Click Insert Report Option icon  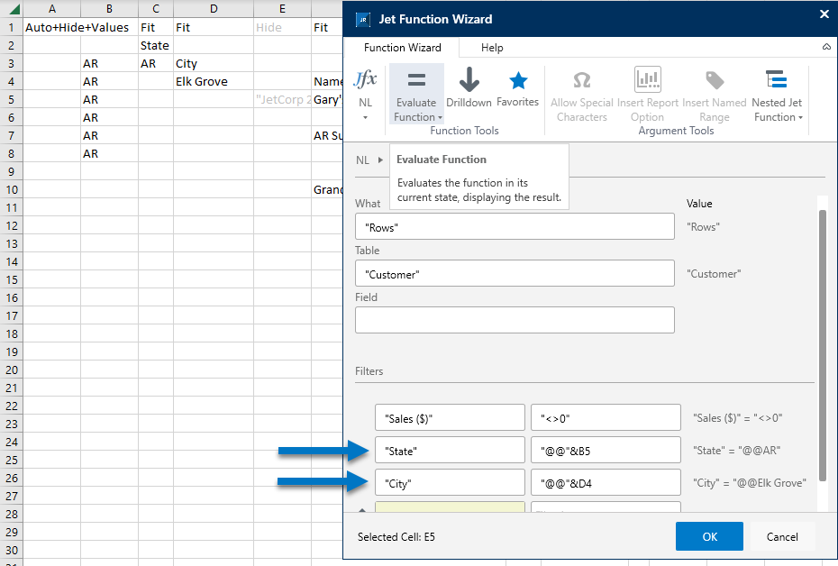(647, 79)
